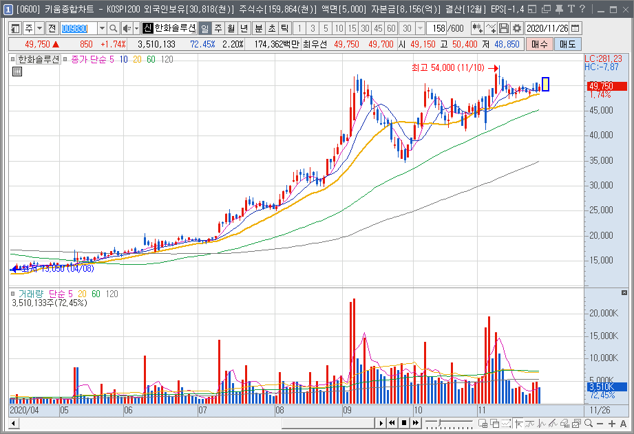Viewport: 634px width, 434px height.
Task: Click the small close icon on volume panel
Action: tap(624, 292)
